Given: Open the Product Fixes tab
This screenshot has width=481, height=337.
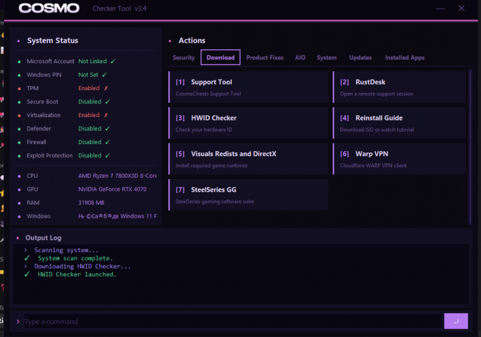Looking at the screenshot, I should (265, 57).
